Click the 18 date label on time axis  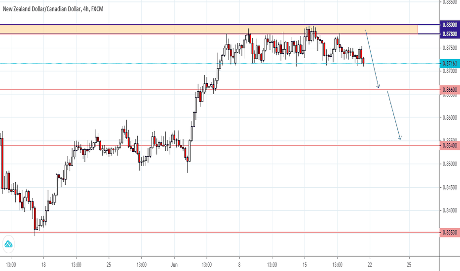(x=43, y=265)
